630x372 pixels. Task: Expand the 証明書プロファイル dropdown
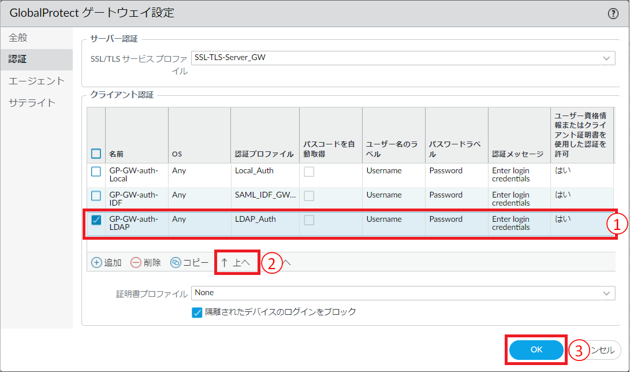coord(606,293)
